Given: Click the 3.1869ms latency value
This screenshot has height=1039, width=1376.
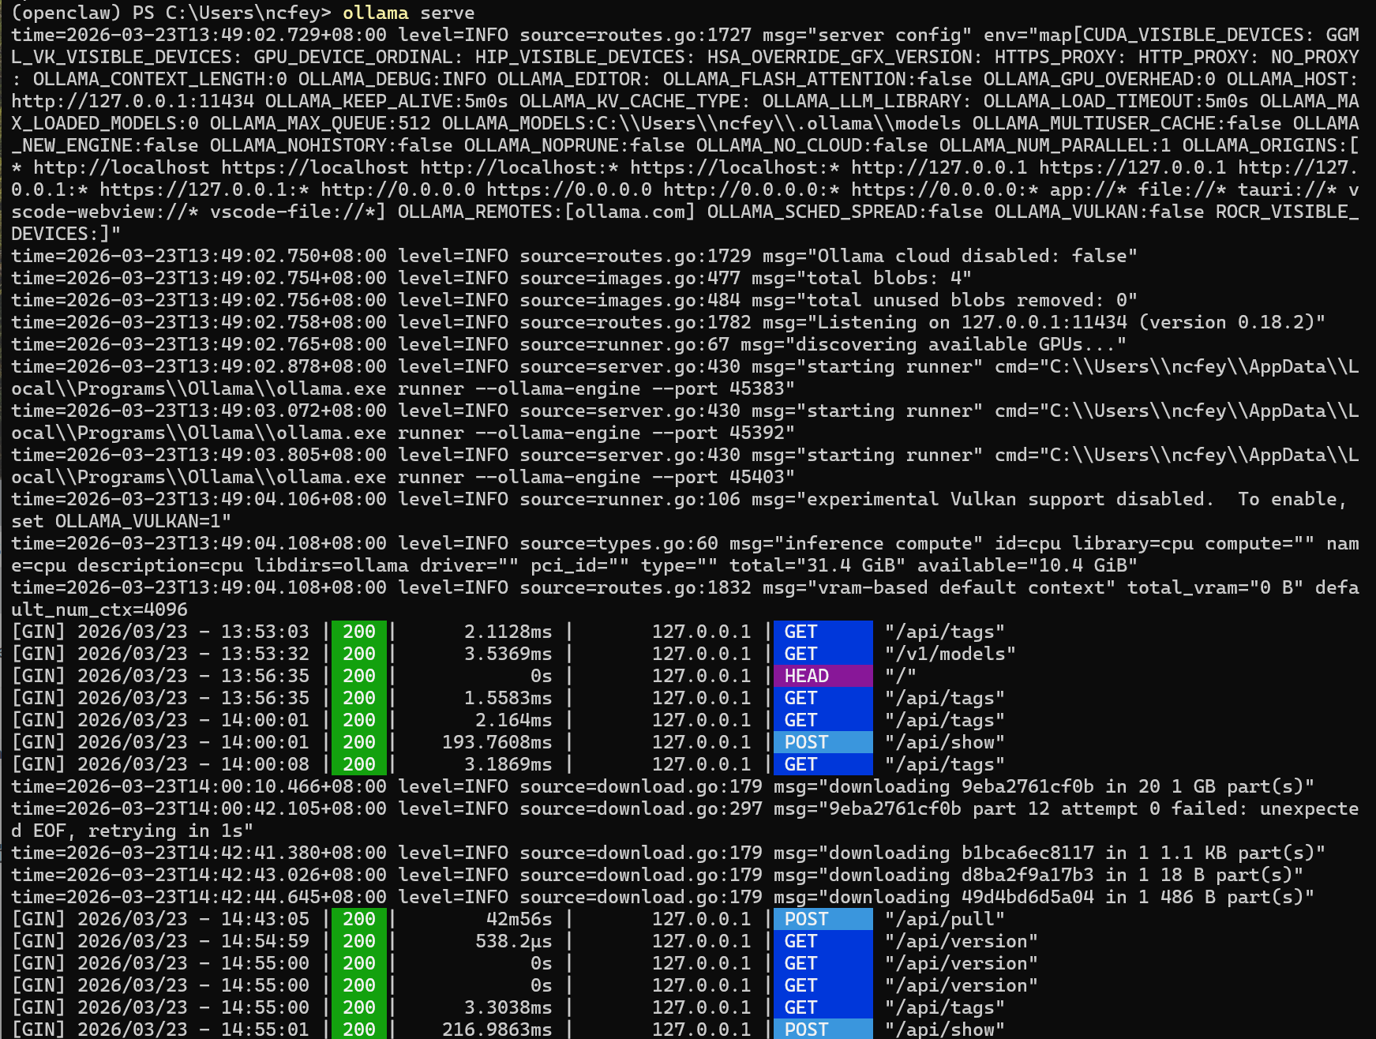Looking at the screenshot, I should click(x=508, y=764).
